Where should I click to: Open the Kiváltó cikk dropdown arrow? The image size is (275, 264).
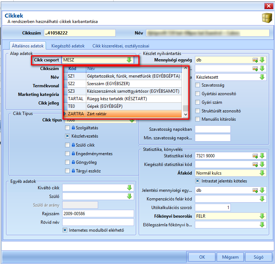coord(129,188)
